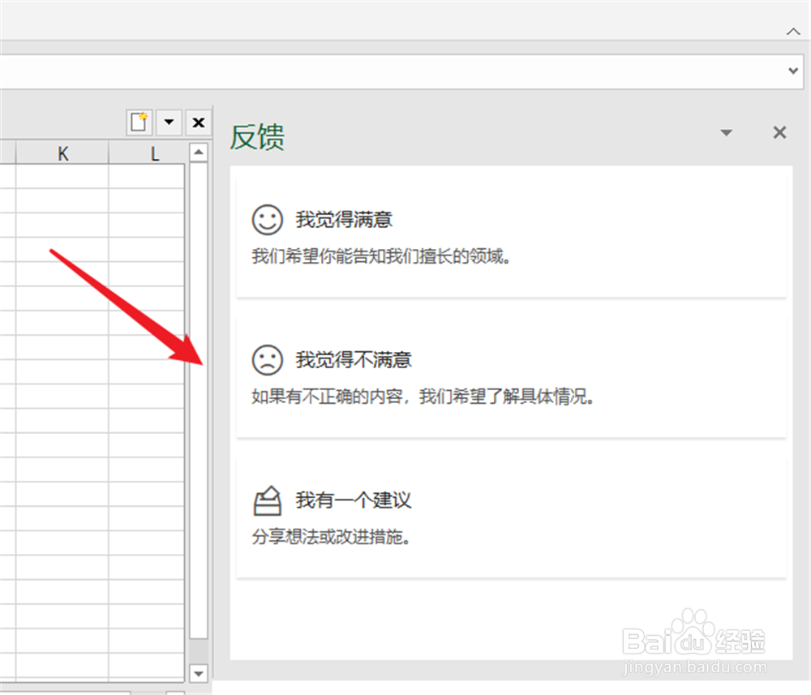Select column L header
This screenshot has width=811, height=695.
[x=147, y=153]
